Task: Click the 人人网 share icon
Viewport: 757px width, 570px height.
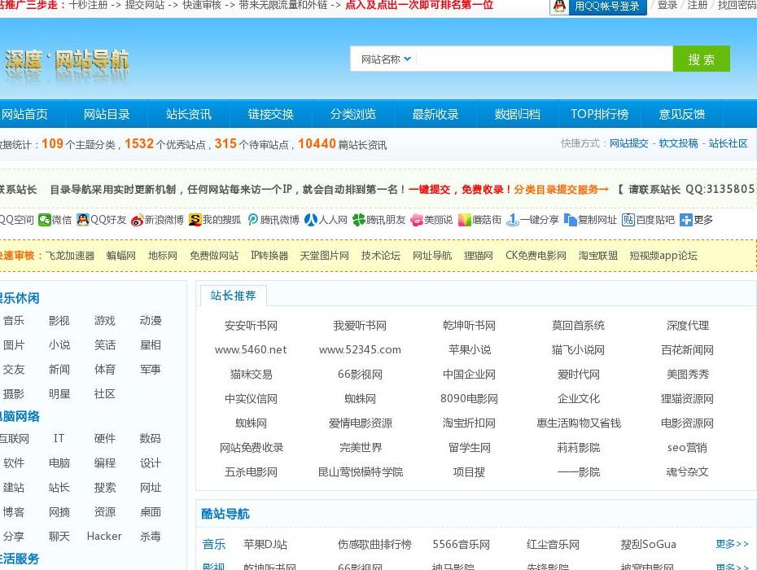Action: pyautogui.click(x=310, y=221)
